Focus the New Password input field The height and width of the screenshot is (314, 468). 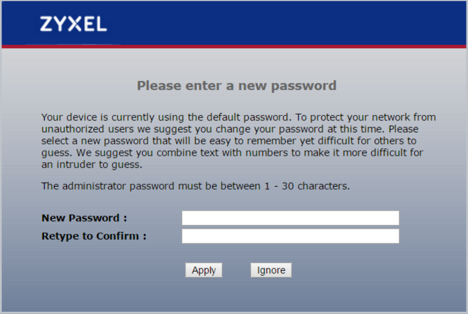tap(290, 218)
